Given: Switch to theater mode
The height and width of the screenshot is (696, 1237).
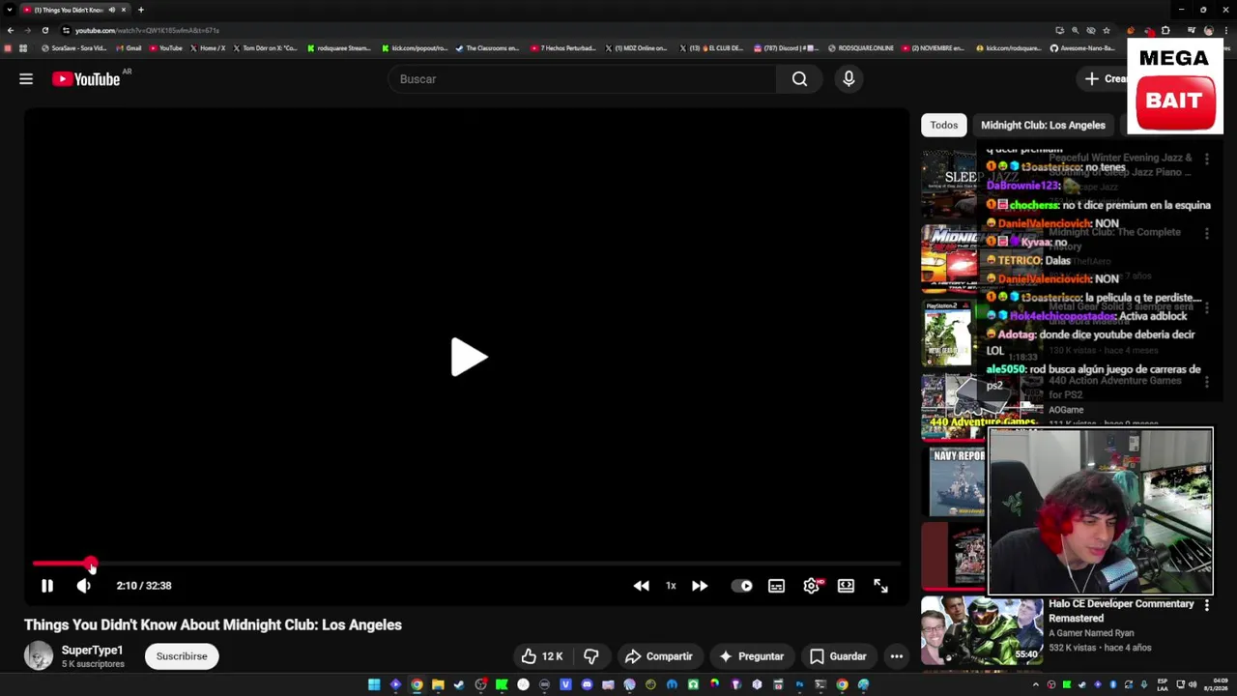Looking at the screenshot, I should 846,586.
